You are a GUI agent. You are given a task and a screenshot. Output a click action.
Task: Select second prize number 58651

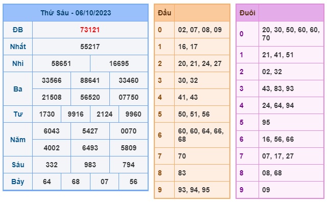point(61,63)
